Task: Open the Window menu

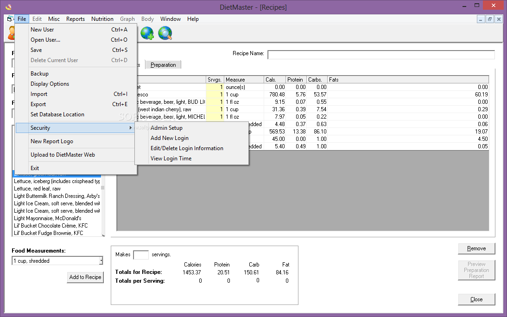Action: (171, 19)
